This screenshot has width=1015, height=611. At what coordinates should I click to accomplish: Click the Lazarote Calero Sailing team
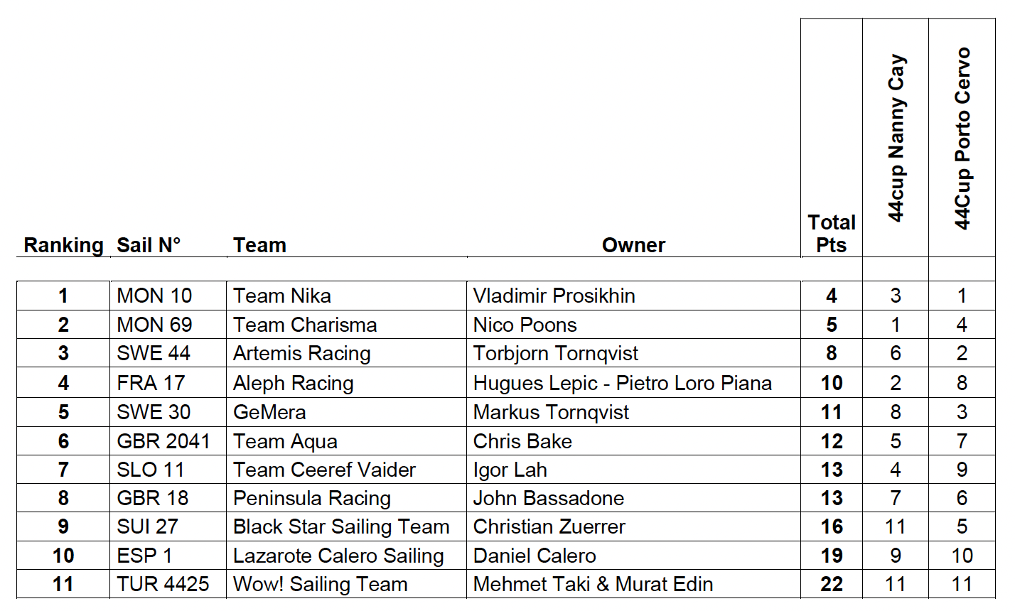click(x=338, y=556)
